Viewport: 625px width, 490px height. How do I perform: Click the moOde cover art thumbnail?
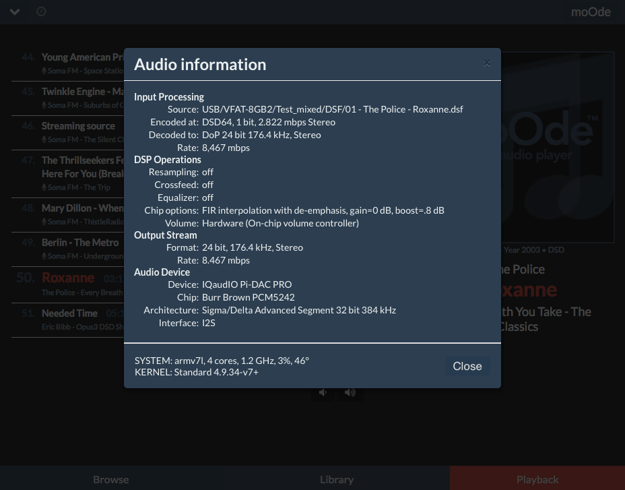pos(557,147)
